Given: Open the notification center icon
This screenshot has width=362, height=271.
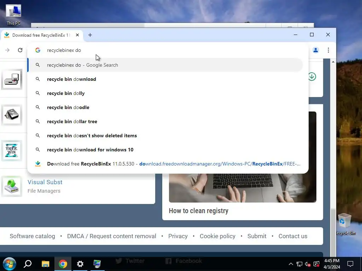Looking at the screenshot, I should point(350,264).
